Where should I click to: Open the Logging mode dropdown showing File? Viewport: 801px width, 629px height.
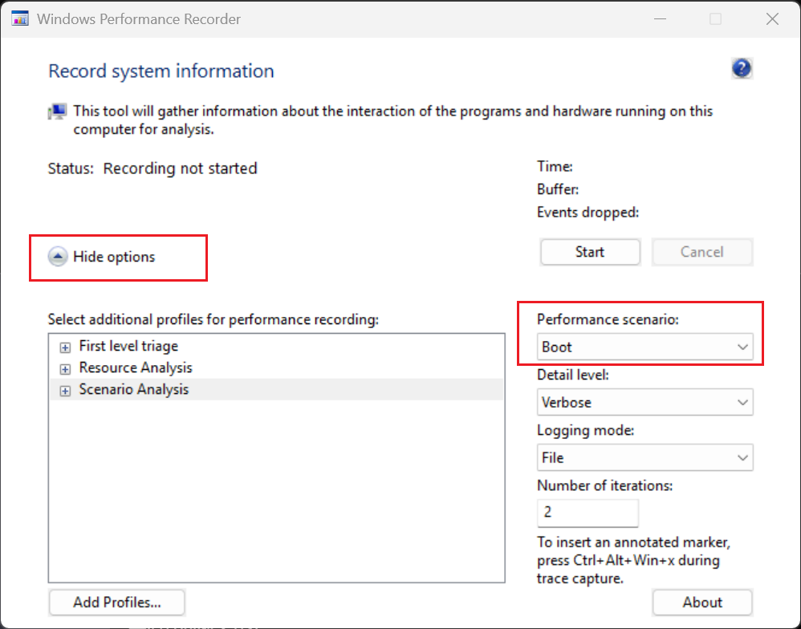644,457
